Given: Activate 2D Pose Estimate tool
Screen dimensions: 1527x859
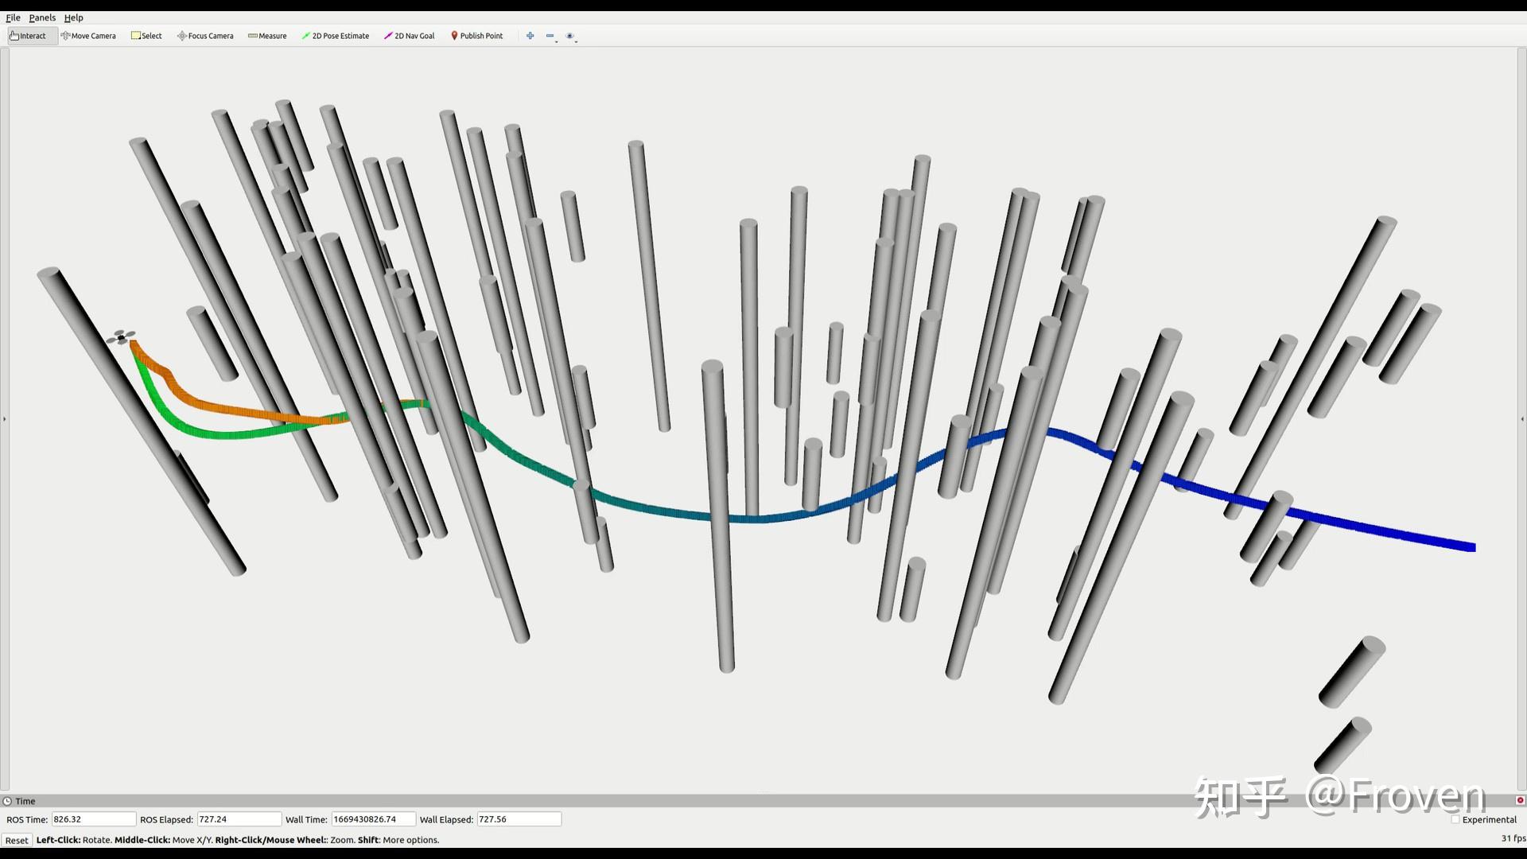Looking at the screenshot, I should [x=335, y=36].
